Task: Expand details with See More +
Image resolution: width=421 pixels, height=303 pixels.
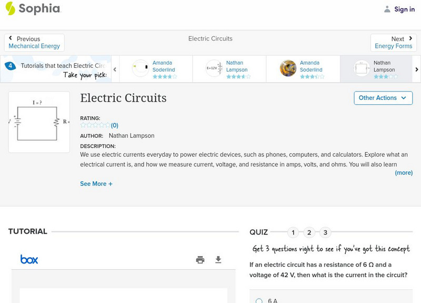Action: point(96,184)
